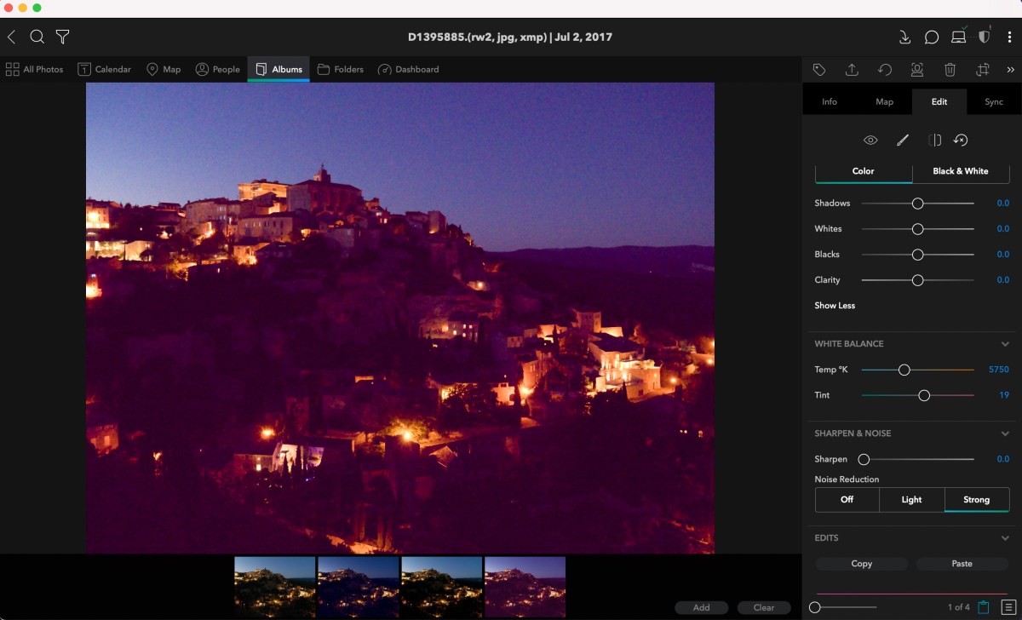Click the Clear button
1022x620 pixels.
tap(764, 607)
